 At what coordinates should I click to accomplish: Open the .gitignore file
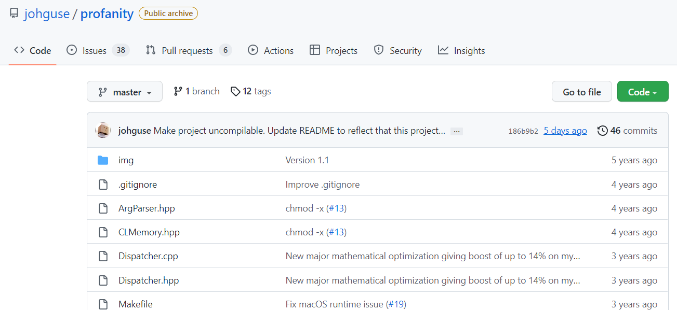138,185
